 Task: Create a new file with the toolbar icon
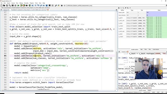point(2,5)
